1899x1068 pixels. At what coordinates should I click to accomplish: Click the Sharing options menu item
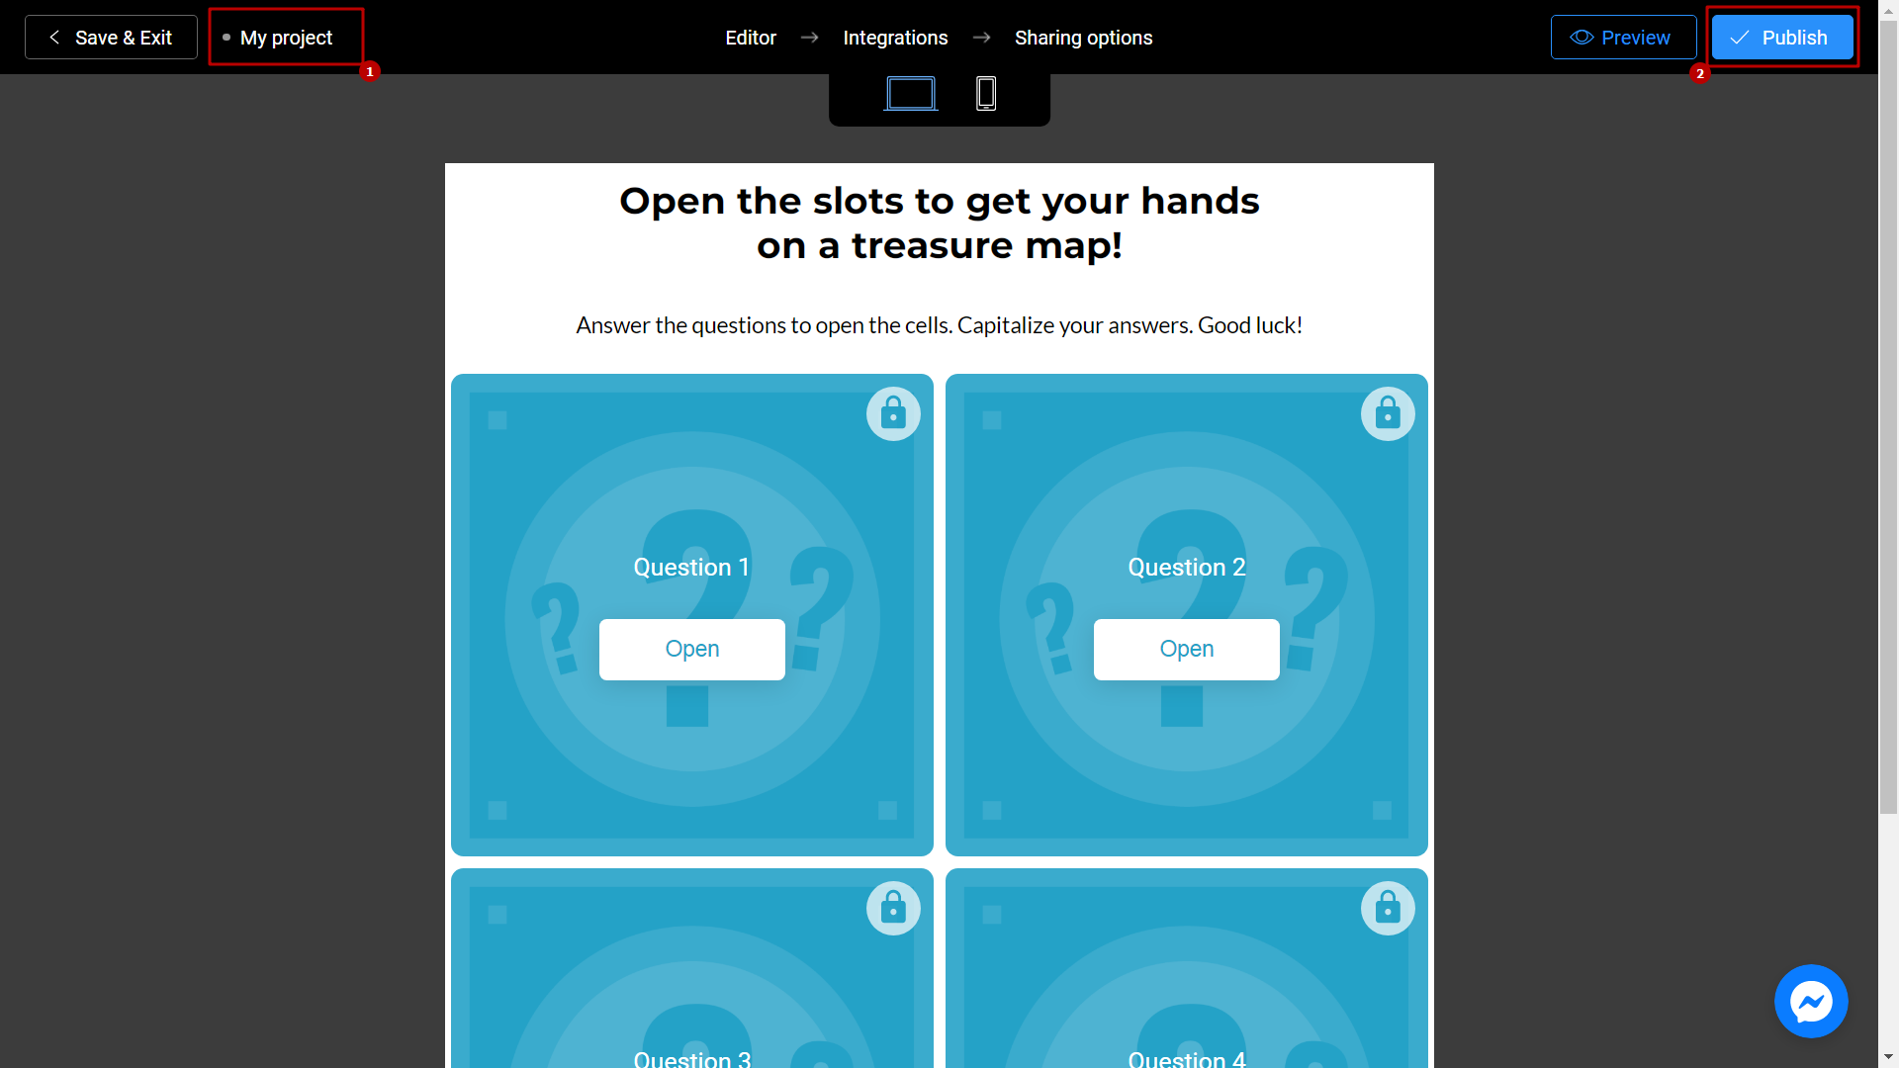[1084, 37]
